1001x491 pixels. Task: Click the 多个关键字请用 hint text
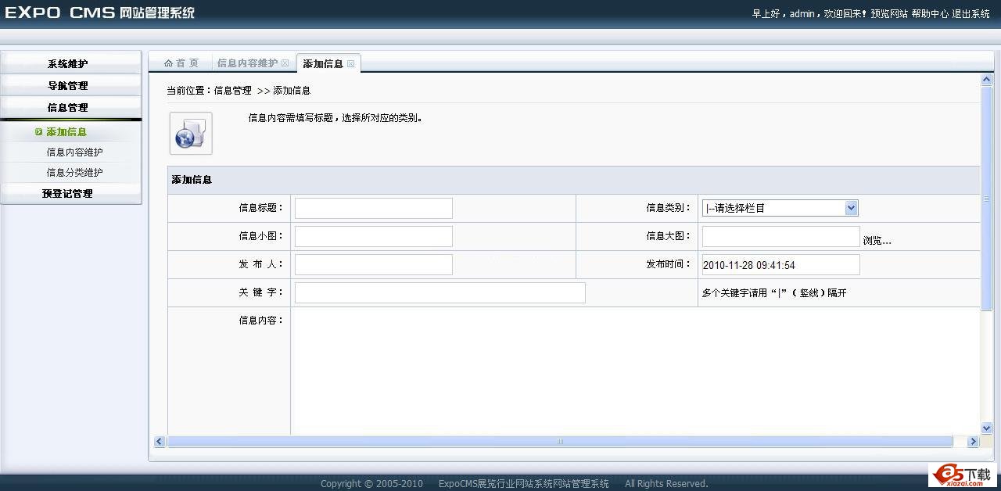[774, 293]
